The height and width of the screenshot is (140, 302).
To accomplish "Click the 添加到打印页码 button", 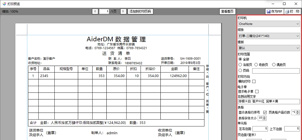I will coord(140,11).
